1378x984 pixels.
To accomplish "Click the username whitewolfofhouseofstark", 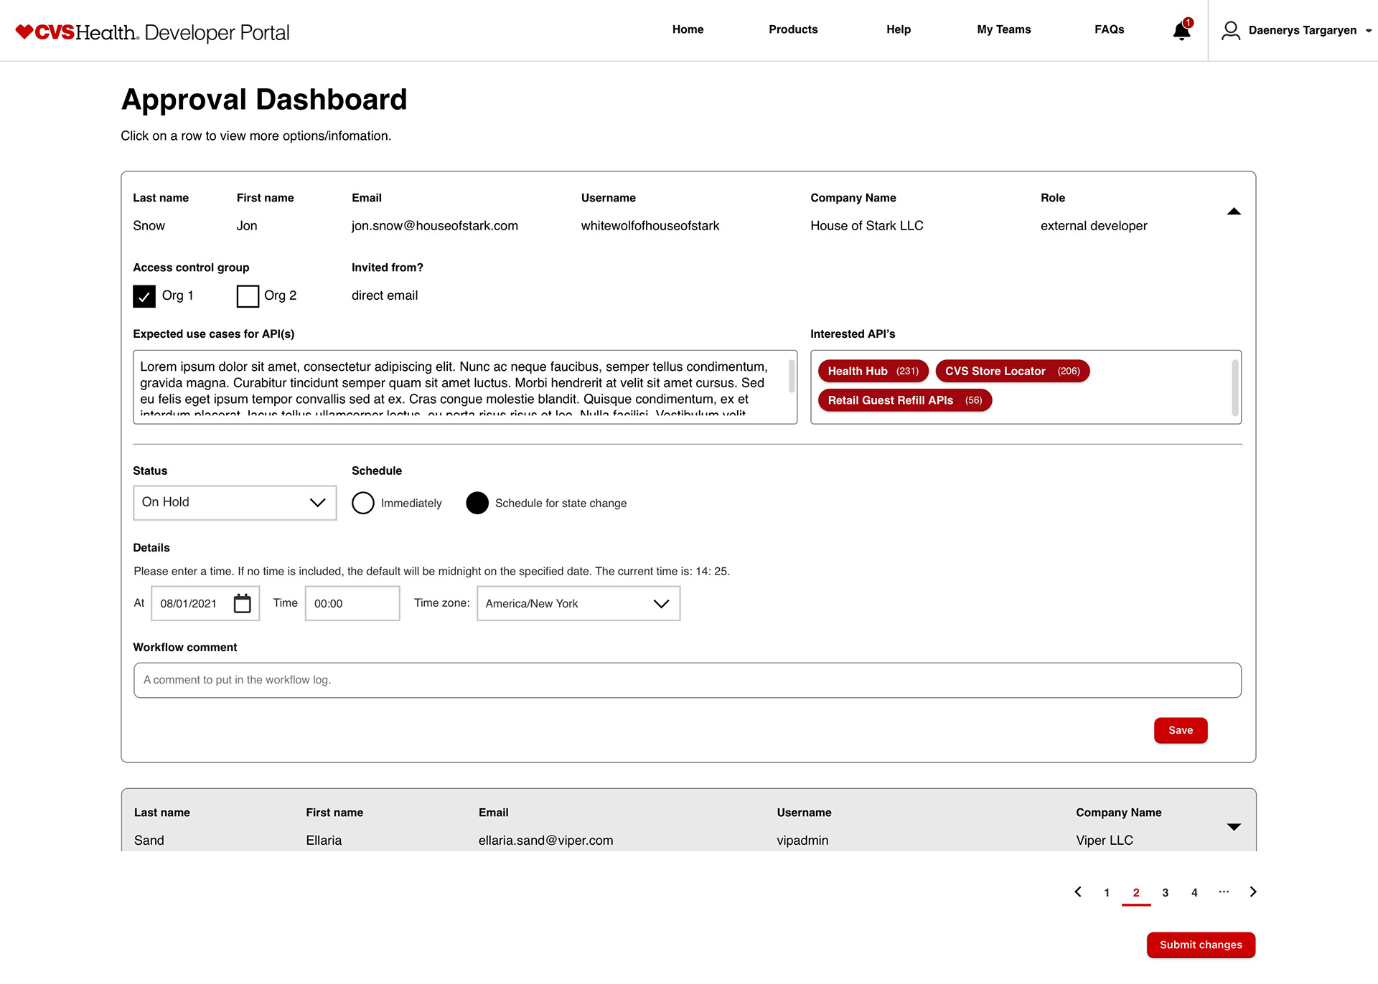I will tap(650, 226).
